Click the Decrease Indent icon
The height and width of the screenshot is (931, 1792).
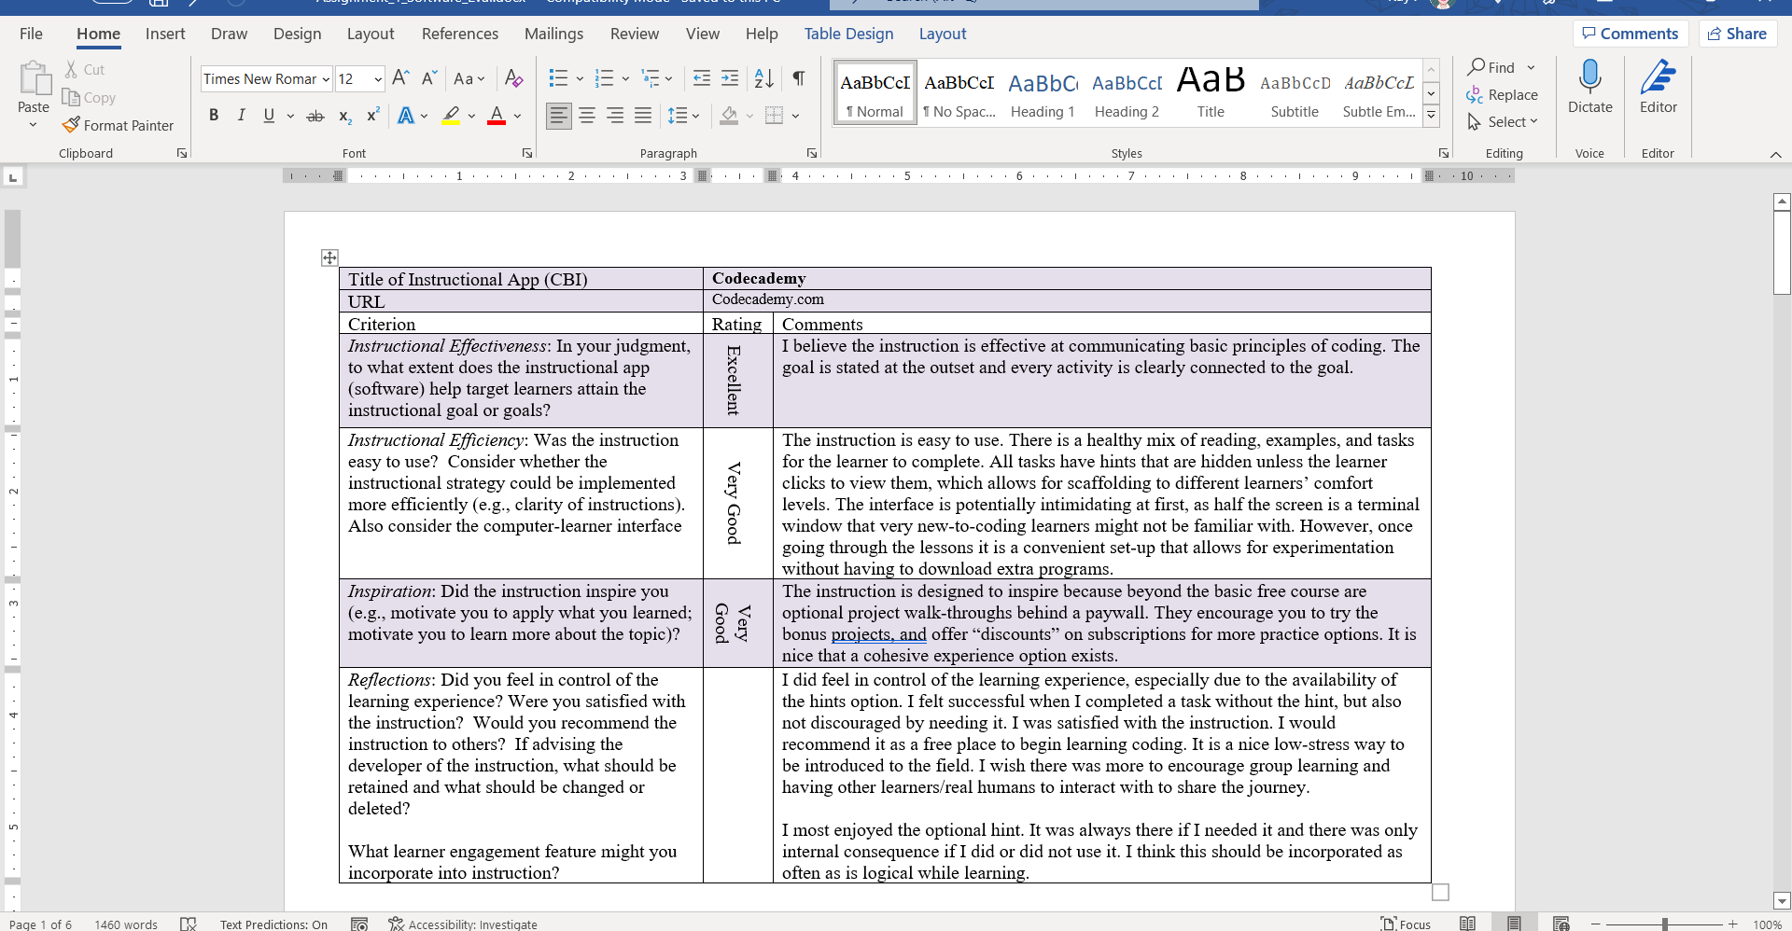pos(702,78)
